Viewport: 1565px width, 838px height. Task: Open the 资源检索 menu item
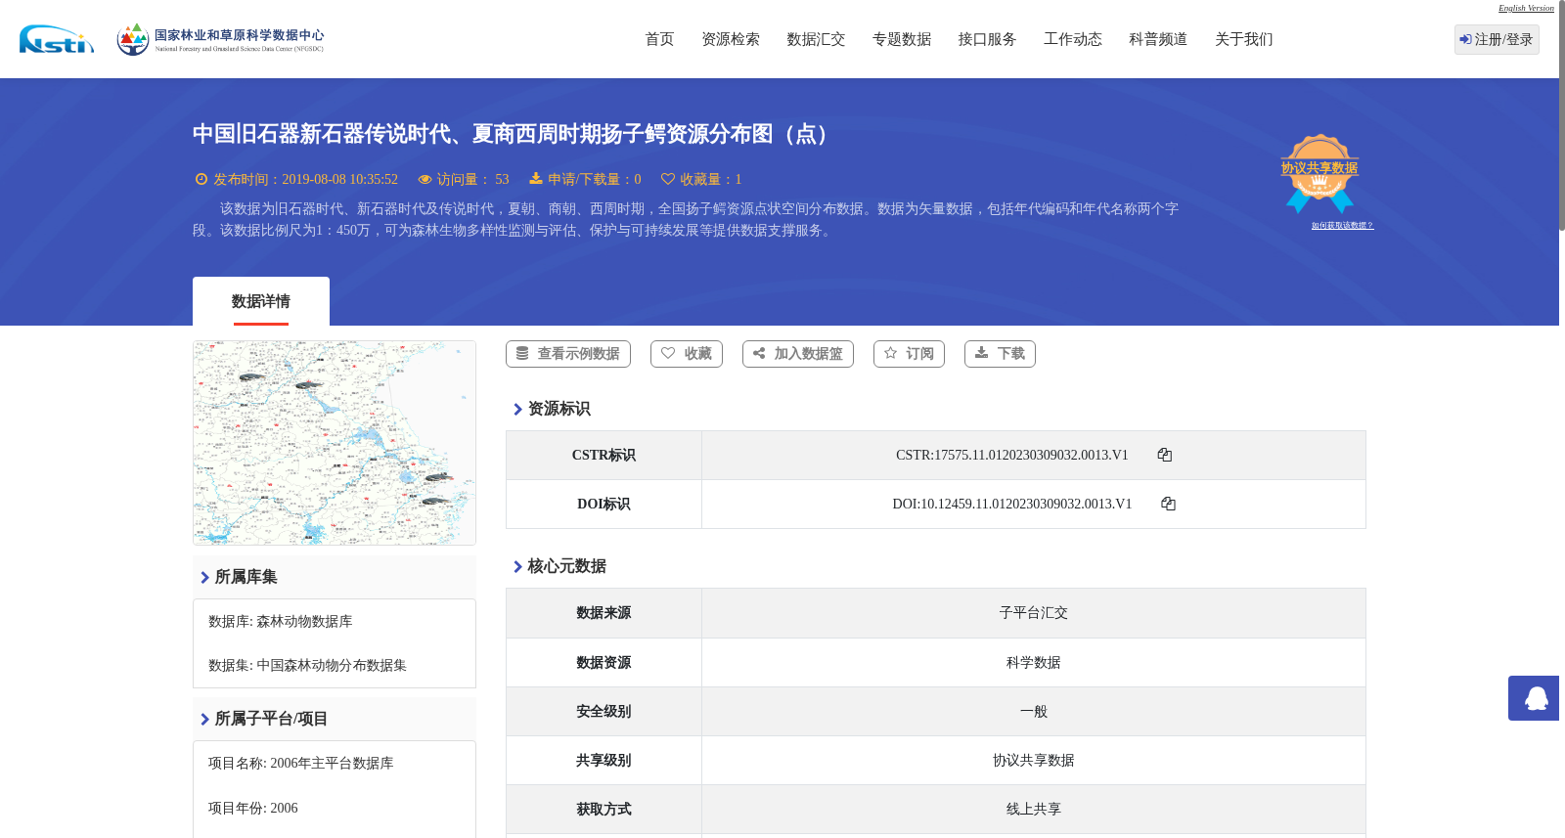coord(731,39)
